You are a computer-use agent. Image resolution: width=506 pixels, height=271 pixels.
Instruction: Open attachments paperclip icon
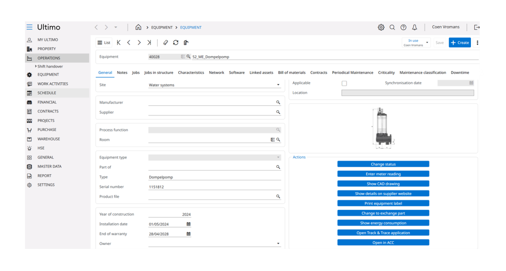coord(166,43)
